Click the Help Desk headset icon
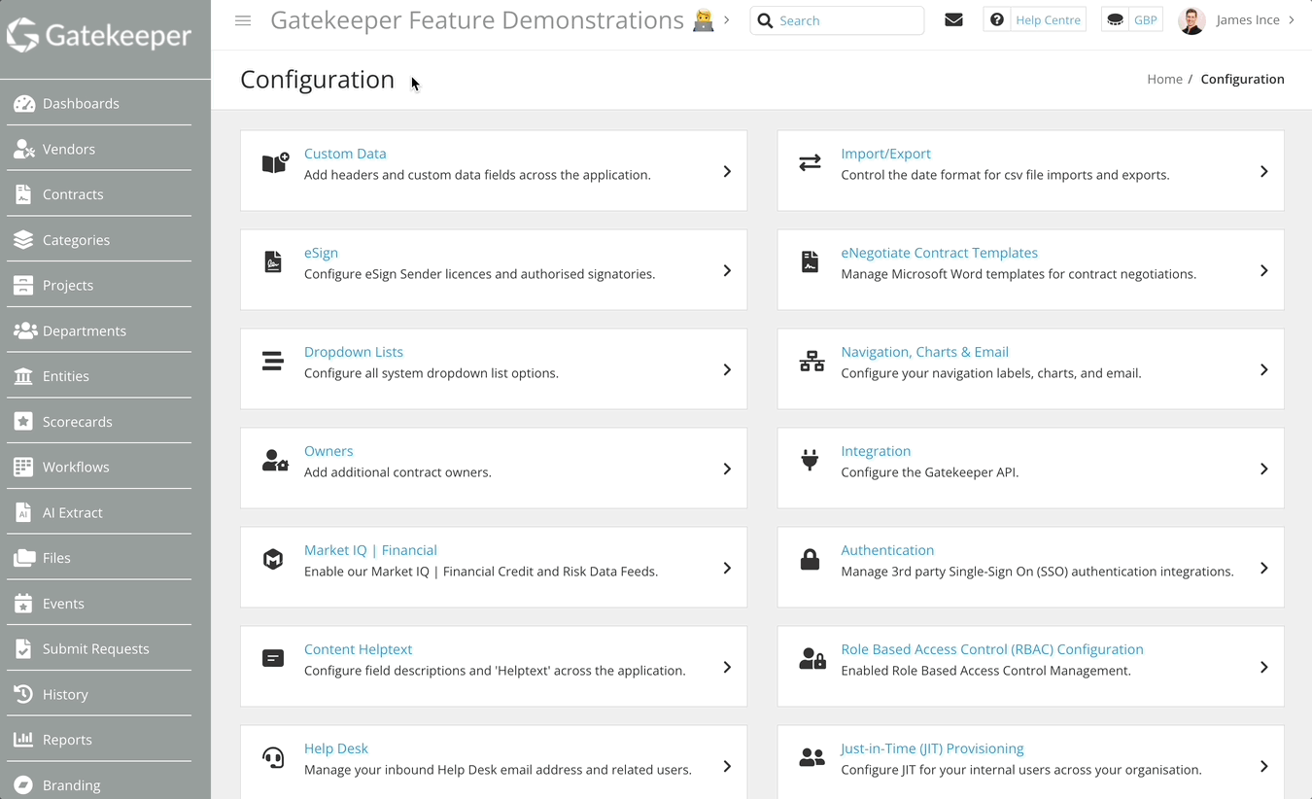Image resolution: width=1312 pixels, height=799 pixels. pos(273,757)
